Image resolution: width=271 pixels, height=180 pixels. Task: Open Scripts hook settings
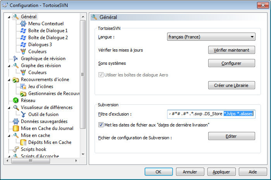[33, 149]
